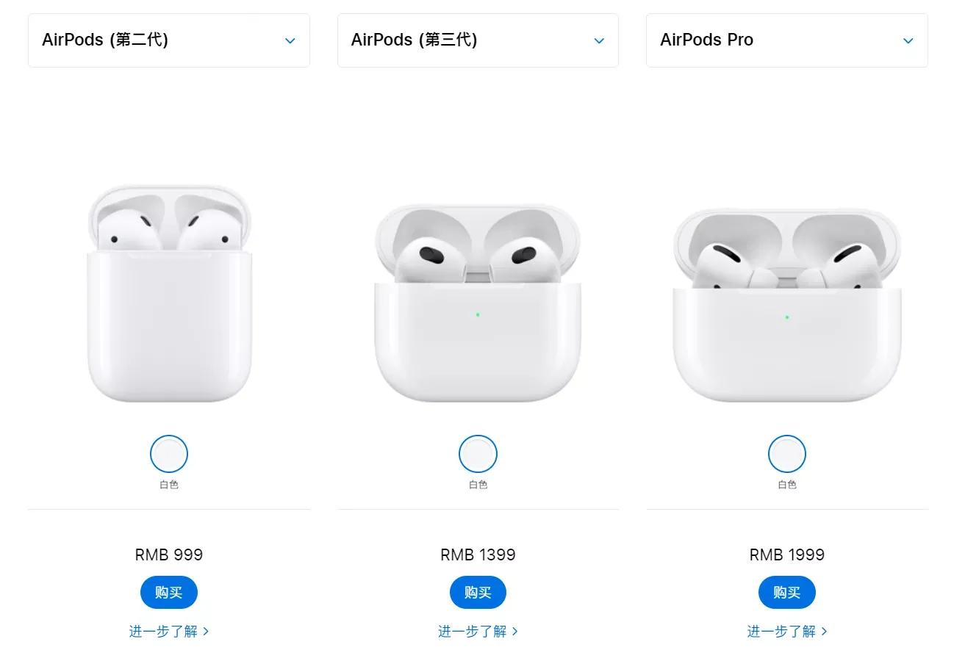Image resolution: width=954 pixels, height=661 pixels.
Task: Open the AirPods (第三代) model selector
Action: tap(477, 40)
